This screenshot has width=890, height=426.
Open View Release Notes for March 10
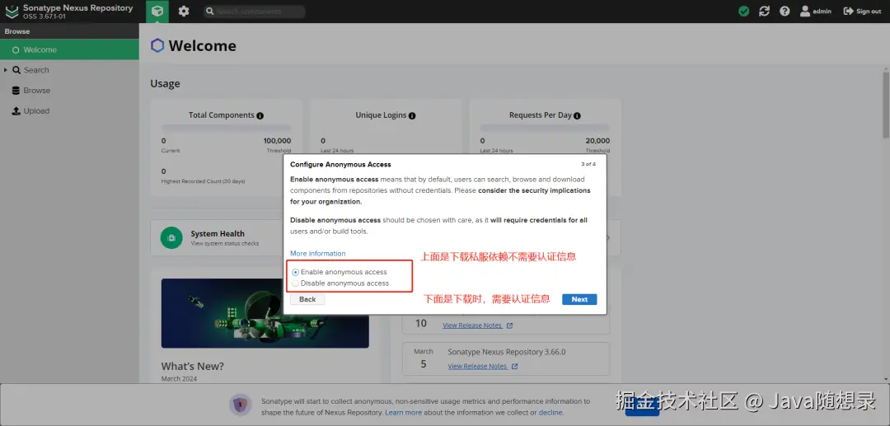click(x=477, y=325)
